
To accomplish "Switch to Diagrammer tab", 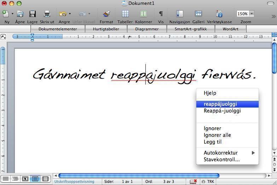I will (x=147, y=29).
